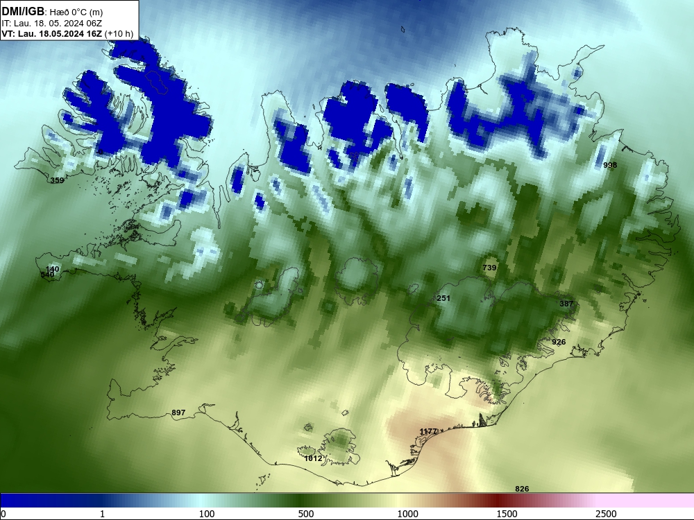Click the 1012 value near the southern glacier
This screenshot has height=520, width=694.
click(x=314, y=458)
